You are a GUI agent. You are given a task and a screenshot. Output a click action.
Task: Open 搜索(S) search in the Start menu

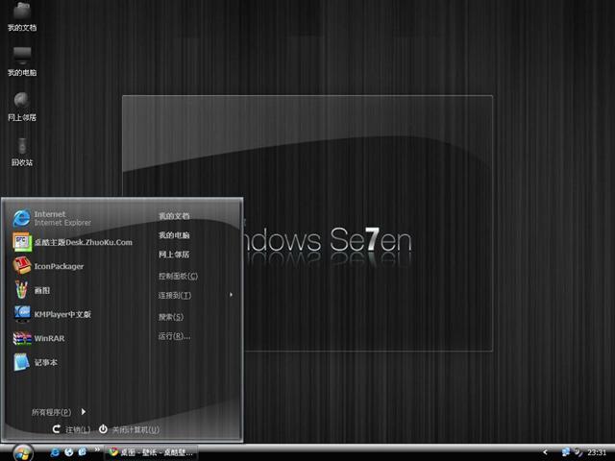pyautogui.click(x=171, y=317)
